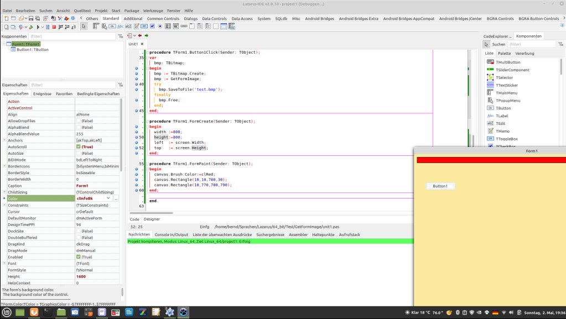Switch to the Additional palette tab
Screen dimensions: 566x319
point(133,19)
